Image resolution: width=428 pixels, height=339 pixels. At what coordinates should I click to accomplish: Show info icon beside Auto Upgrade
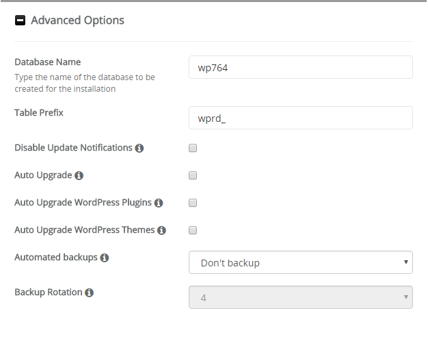[79, 175]
